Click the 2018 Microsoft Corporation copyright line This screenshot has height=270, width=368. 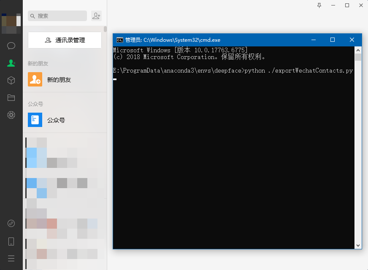(189, 57)
